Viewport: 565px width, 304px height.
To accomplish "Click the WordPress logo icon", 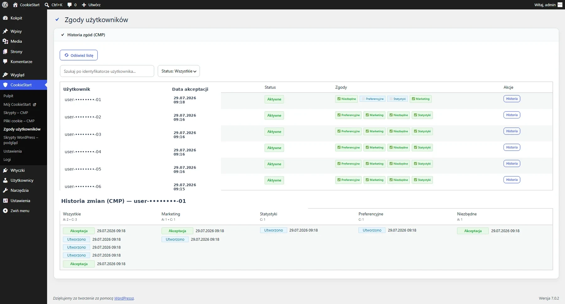I will 5,5.
